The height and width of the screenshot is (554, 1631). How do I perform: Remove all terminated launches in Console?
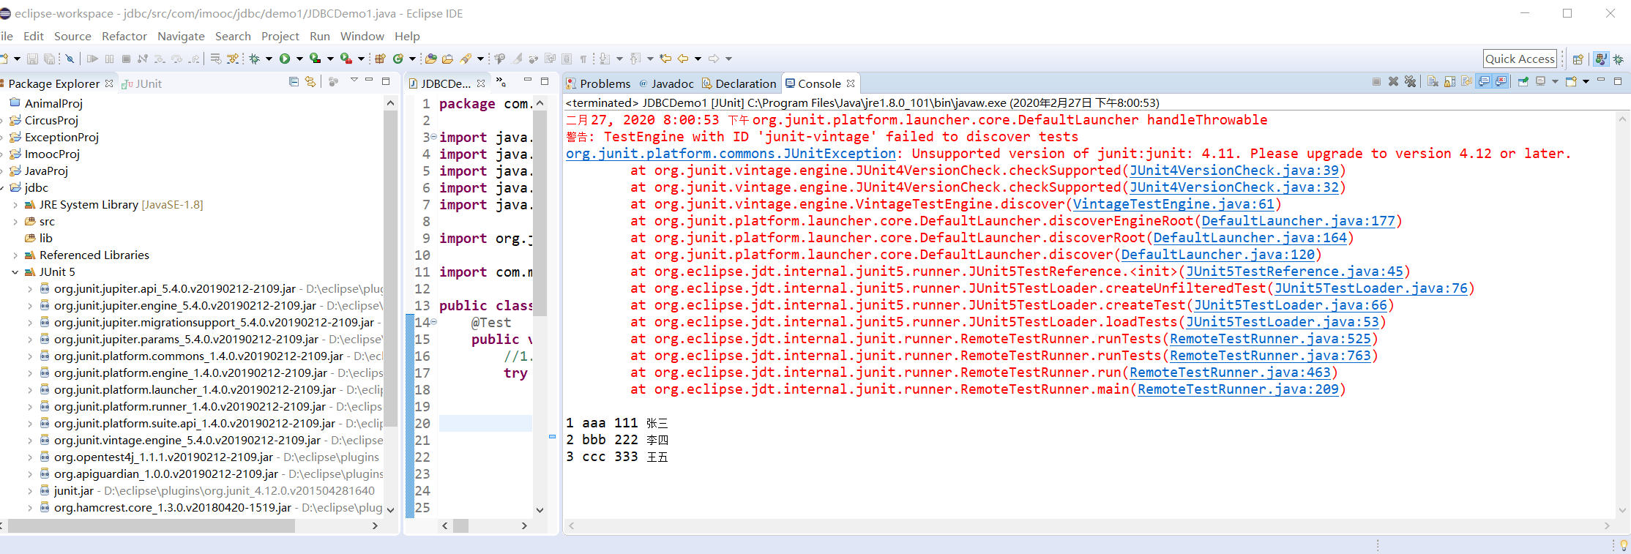pos(1411,81)
